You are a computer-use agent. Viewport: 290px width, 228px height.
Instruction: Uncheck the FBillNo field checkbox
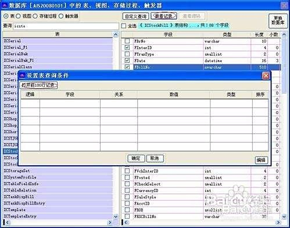[127, 67]
